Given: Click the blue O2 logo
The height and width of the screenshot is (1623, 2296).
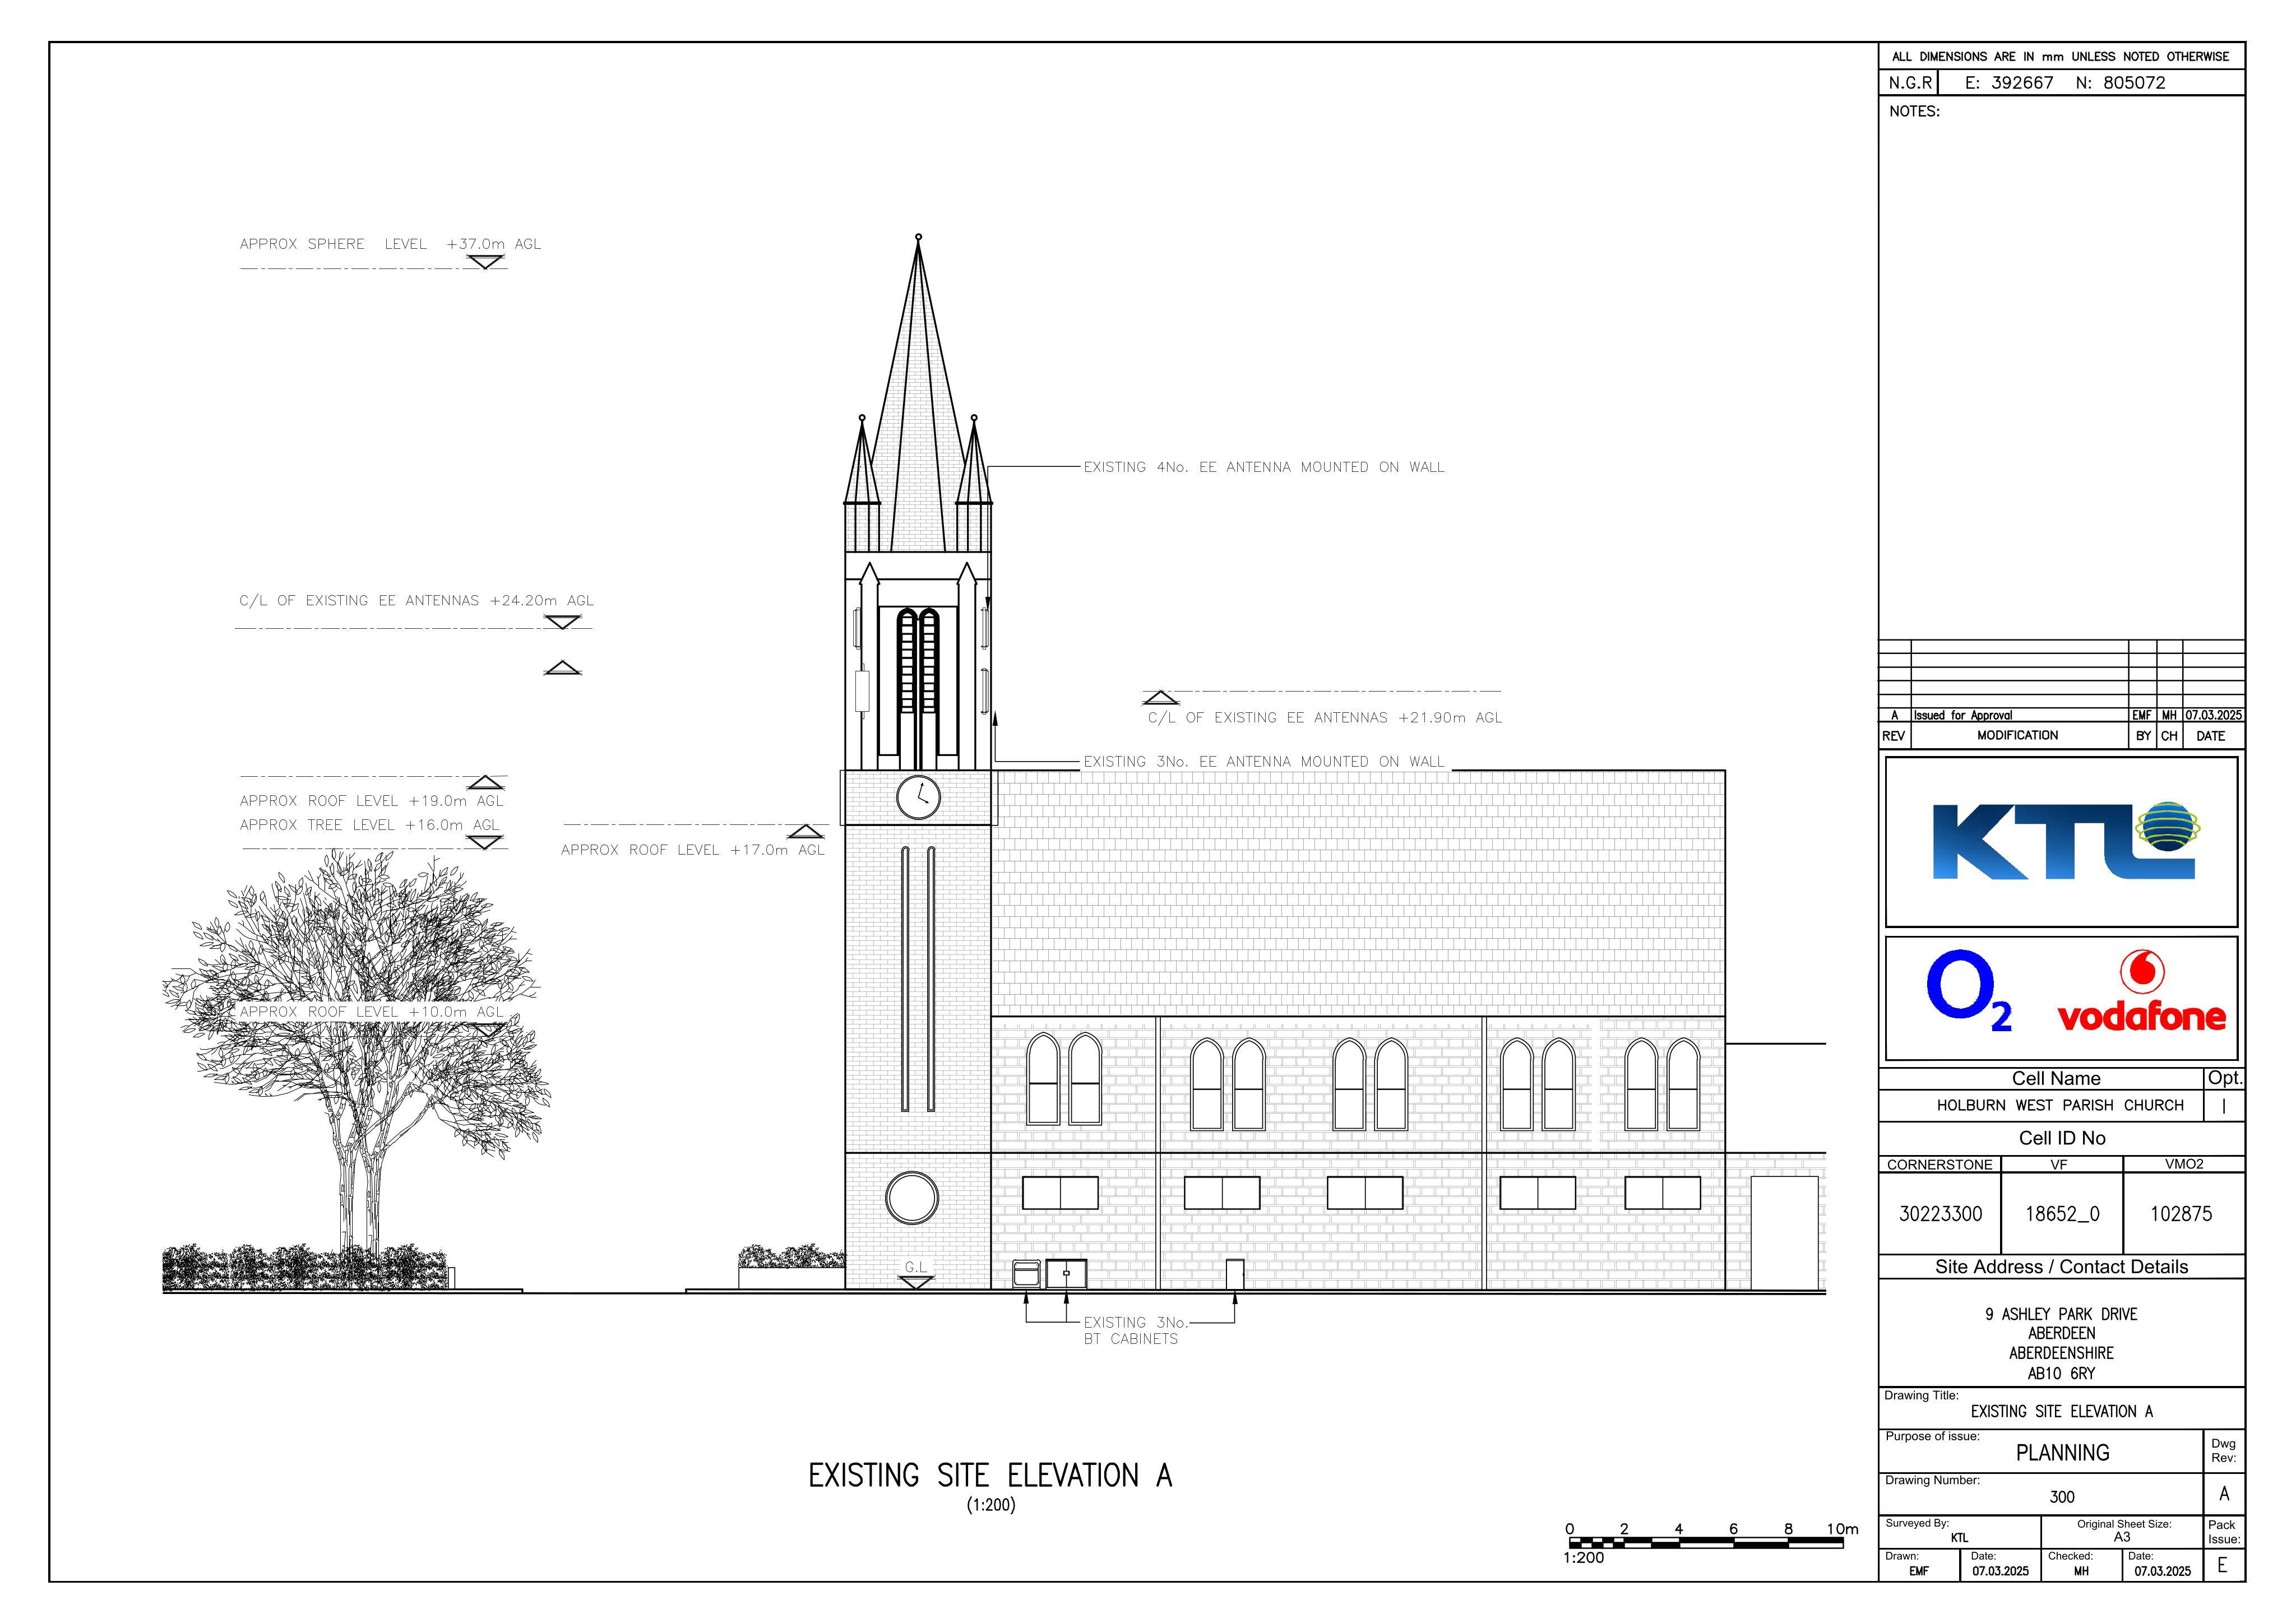Looking at the screenshot, I should pyautogui.click(x=1969, y=991).
